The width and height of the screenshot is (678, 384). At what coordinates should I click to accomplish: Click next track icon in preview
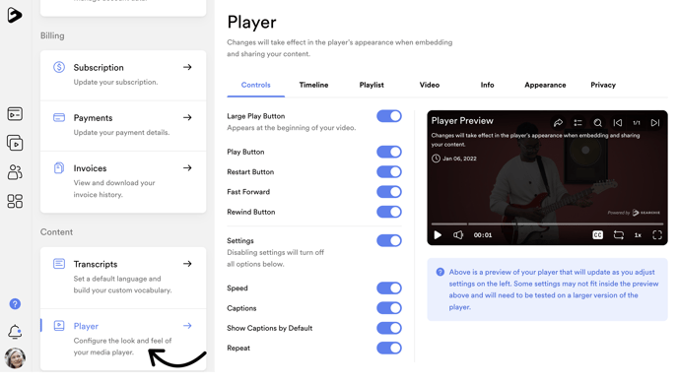[655, 123]
